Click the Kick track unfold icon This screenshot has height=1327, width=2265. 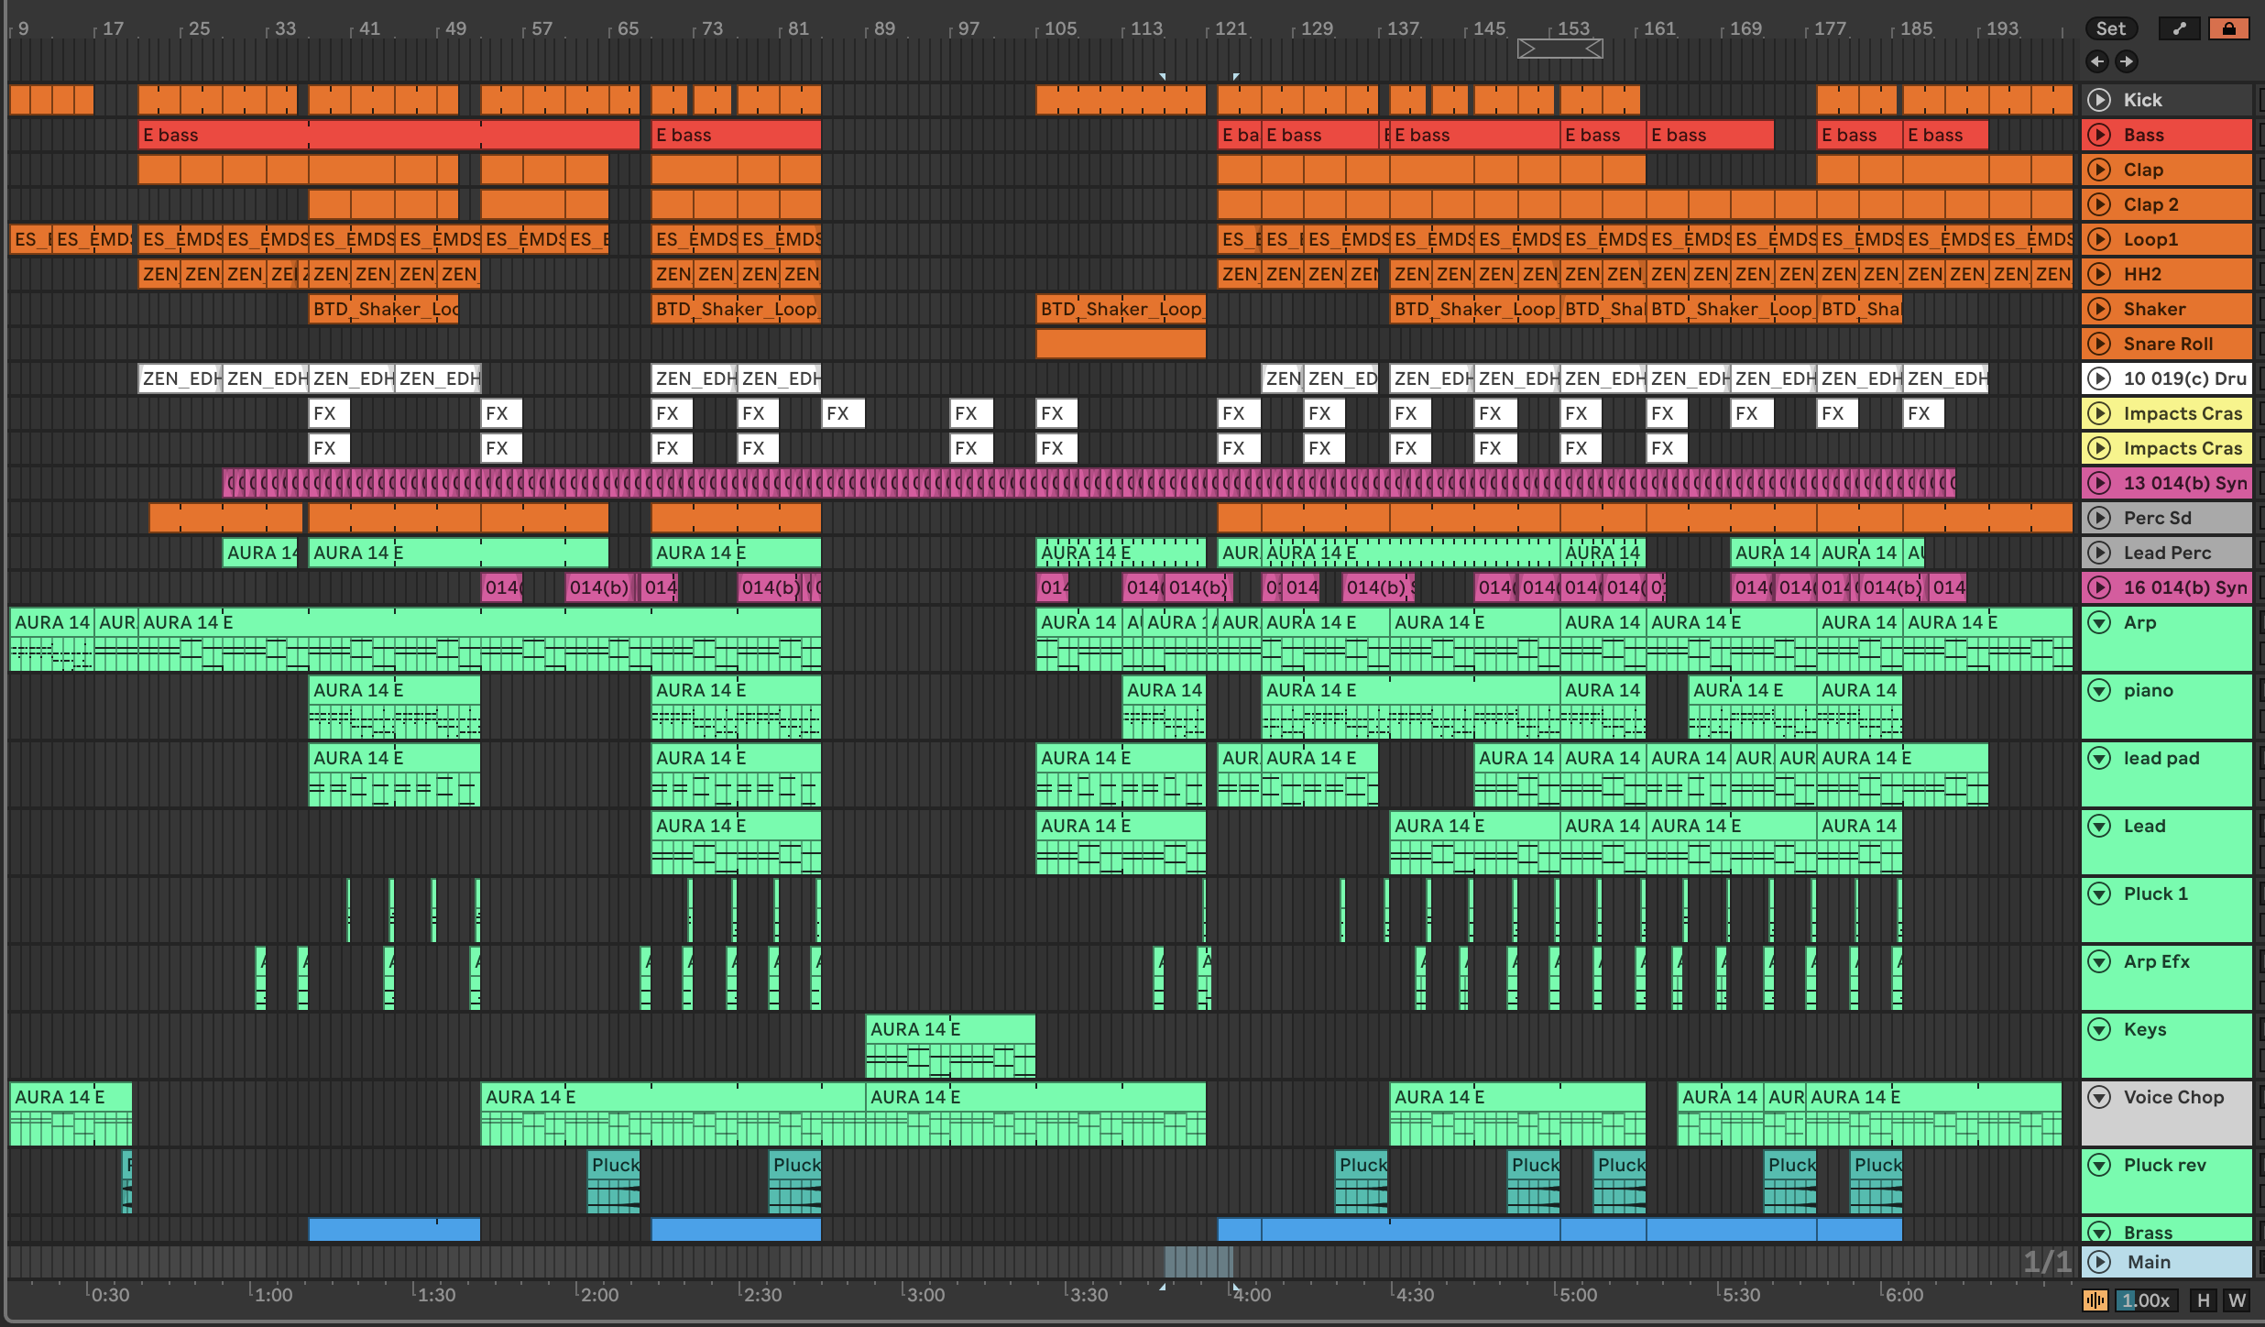(x=2099, y=100)
